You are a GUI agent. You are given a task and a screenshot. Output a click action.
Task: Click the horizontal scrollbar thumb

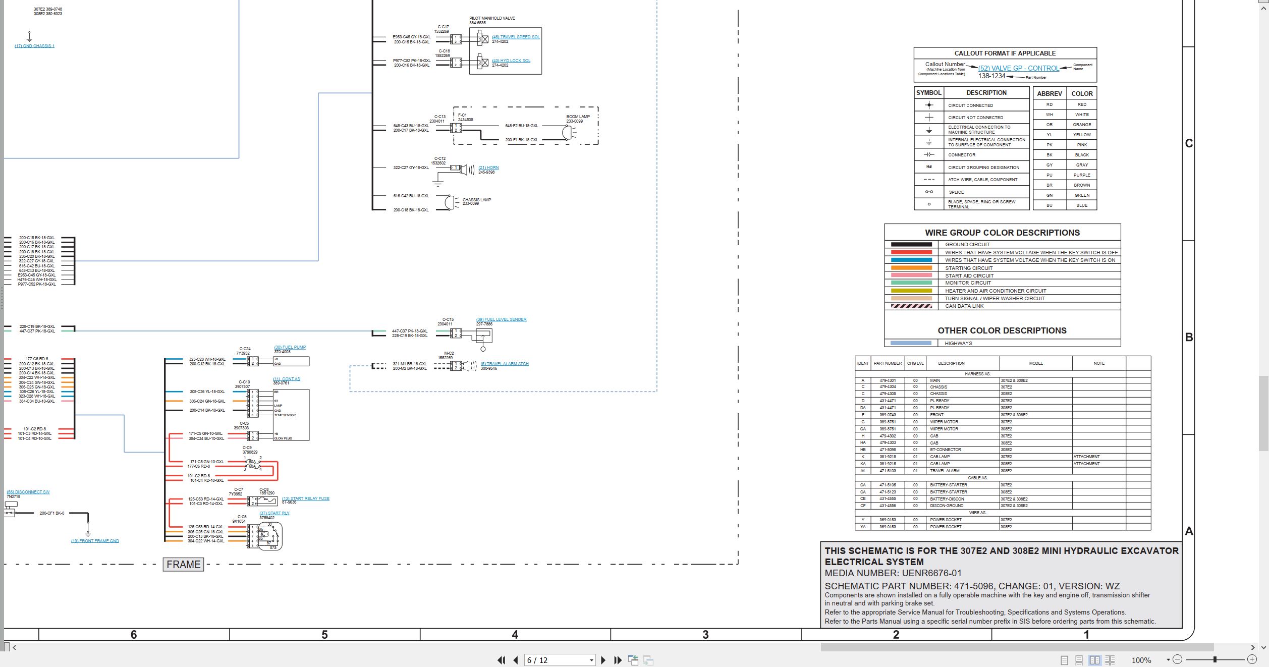[x=1017, y=647]
